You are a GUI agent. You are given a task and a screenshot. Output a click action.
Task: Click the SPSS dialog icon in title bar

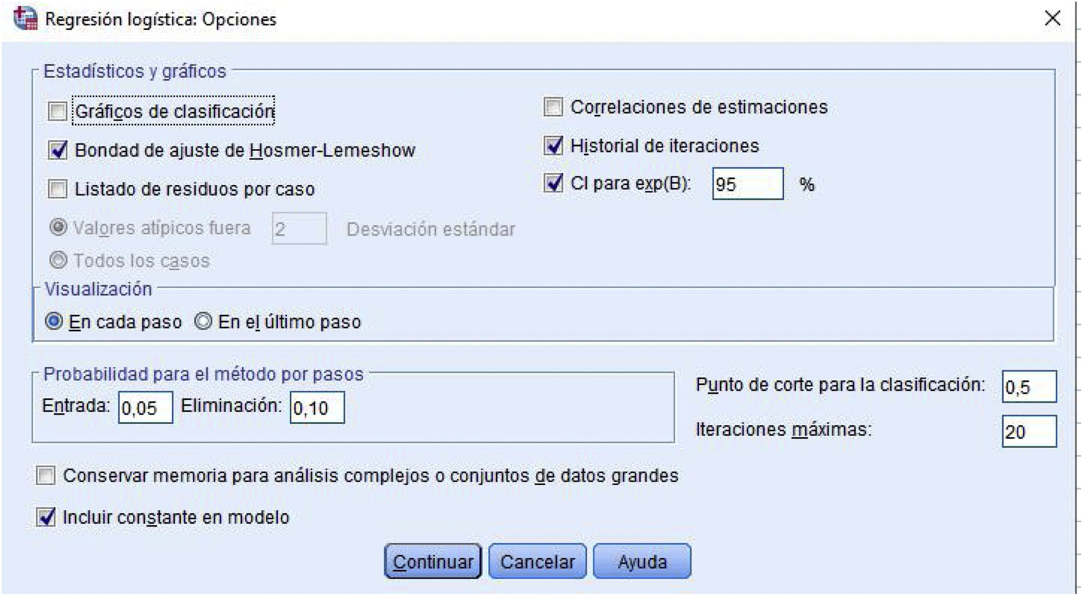(x=25, y=18)
